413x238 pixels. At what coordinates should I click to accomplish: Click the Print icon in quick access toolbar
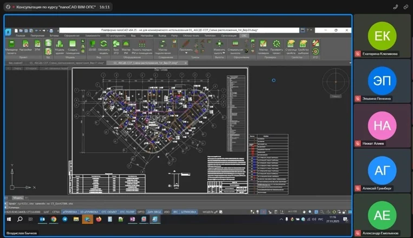(x=51, y=30)
